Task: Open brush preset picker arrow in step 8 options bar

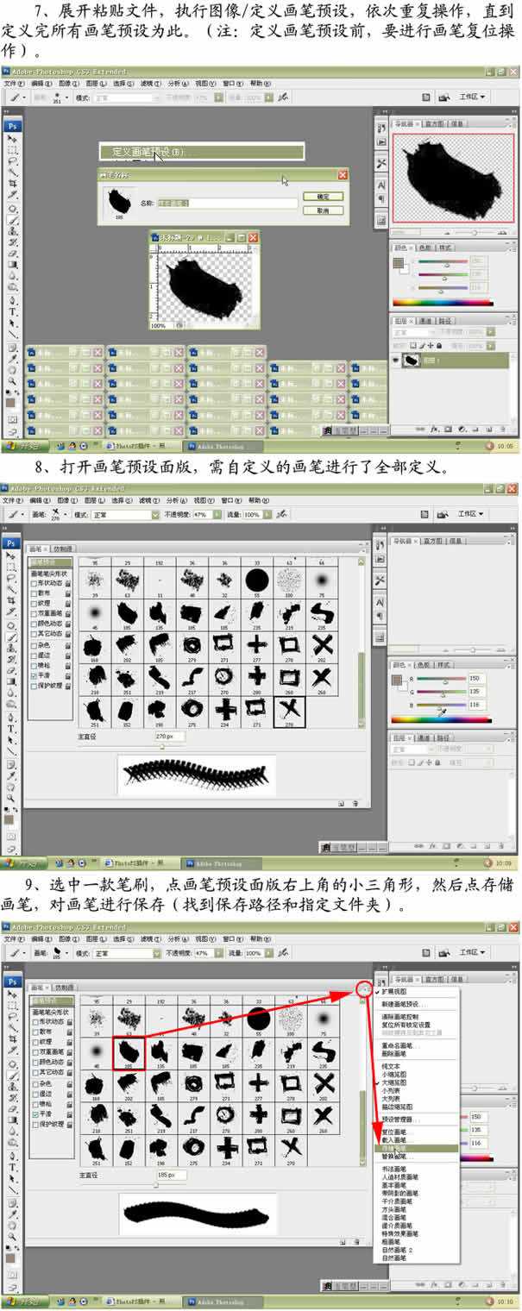Action: (x=67, y=515)
